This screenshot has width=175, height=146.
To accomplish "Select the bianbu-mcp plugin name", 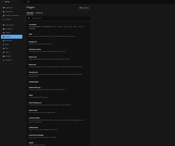I will [33, 57].
